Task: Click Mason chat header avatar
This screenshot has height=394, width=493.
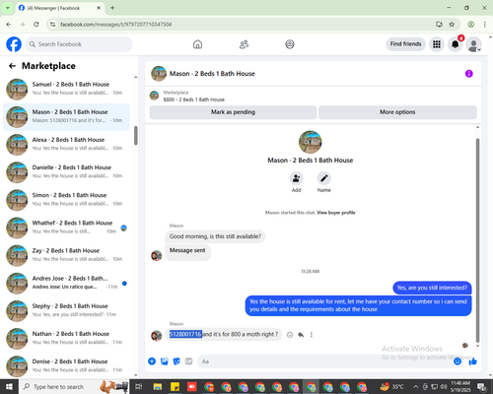Action: point(159,74)
